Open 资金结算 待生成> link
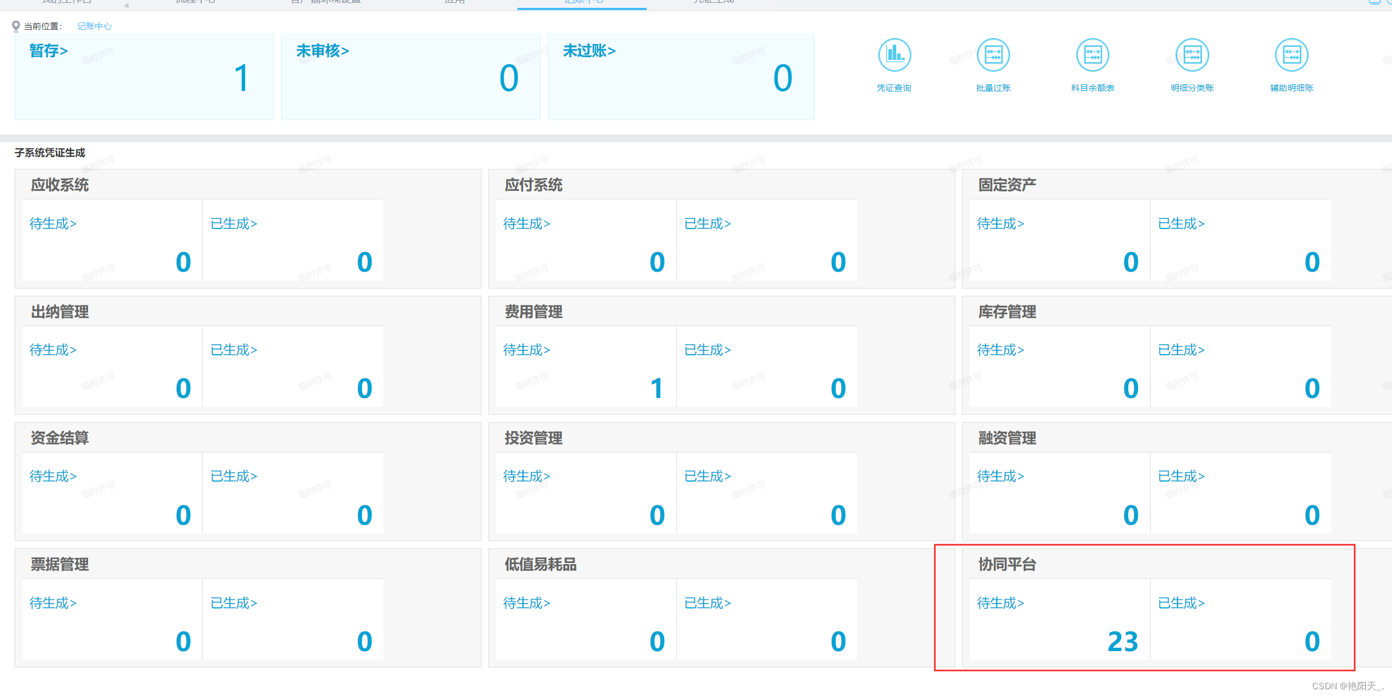The width and height of the screenshot is (1392, 696). [53, 476]
